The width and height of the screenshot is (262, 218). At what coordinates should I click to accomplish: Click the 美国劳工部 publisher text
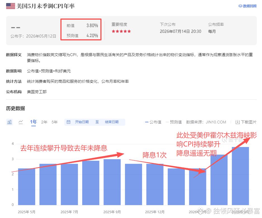coord(37,92)
